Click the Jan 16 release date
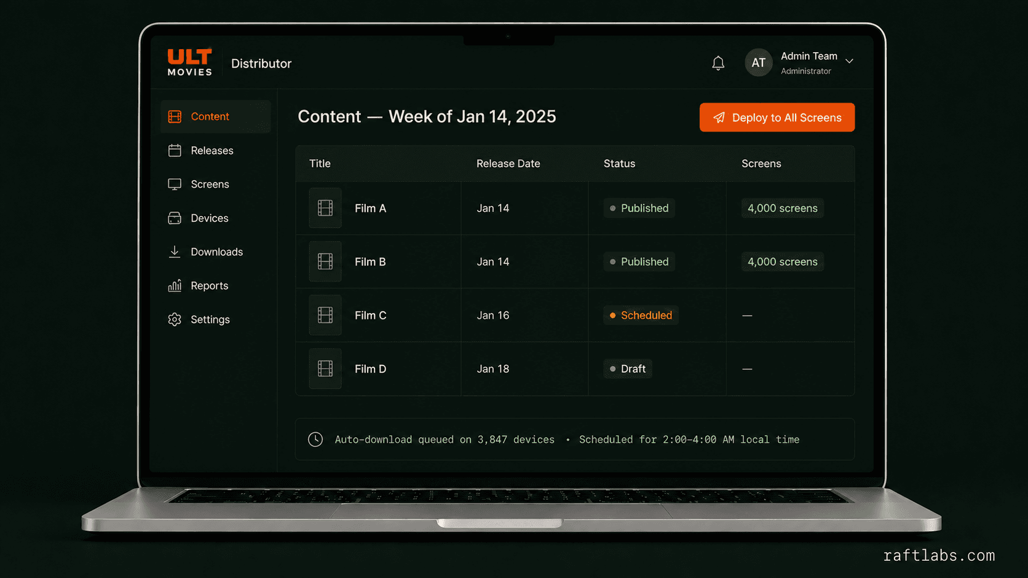 pos(493,315)
